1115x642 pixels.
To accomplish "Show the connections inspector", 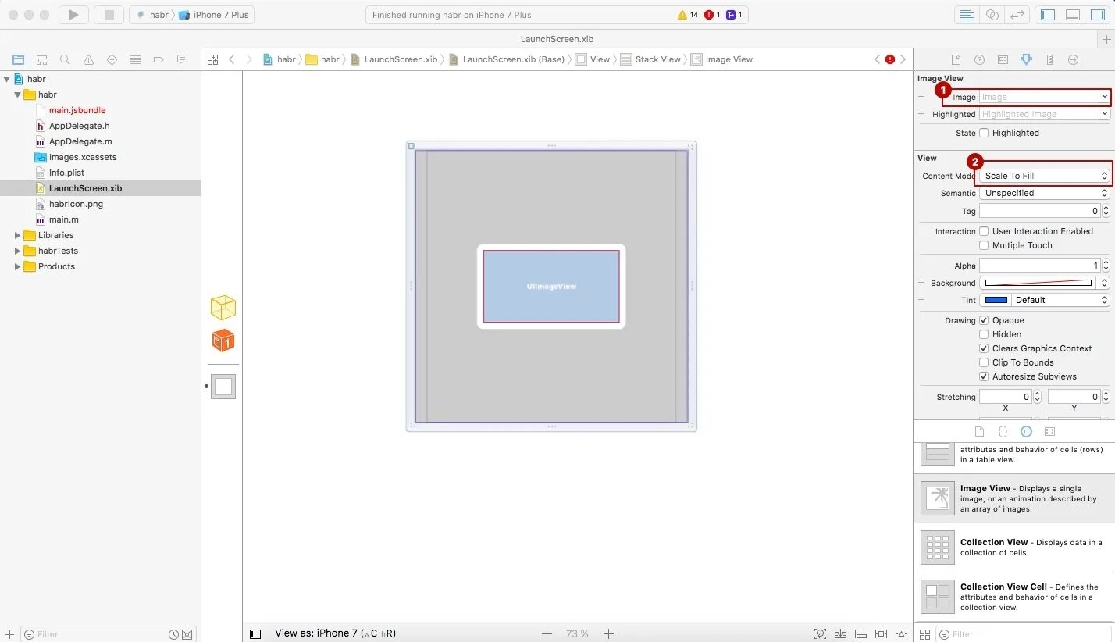I will click(x=1073, y=59).
